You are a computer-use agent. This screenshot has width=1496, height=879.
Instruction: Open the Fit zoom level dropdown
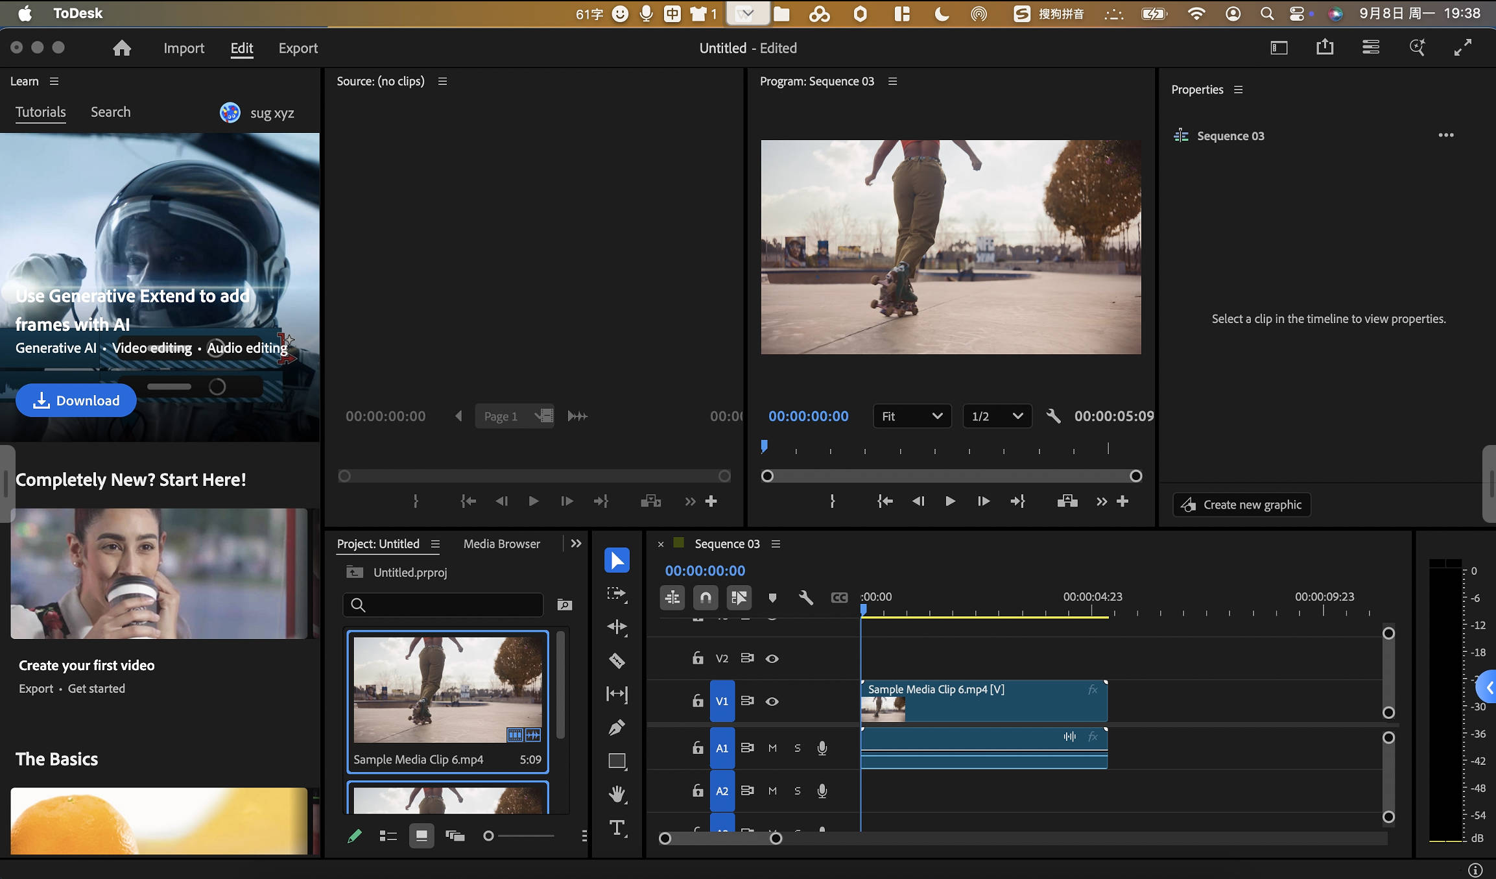click(x=912, y=416)
